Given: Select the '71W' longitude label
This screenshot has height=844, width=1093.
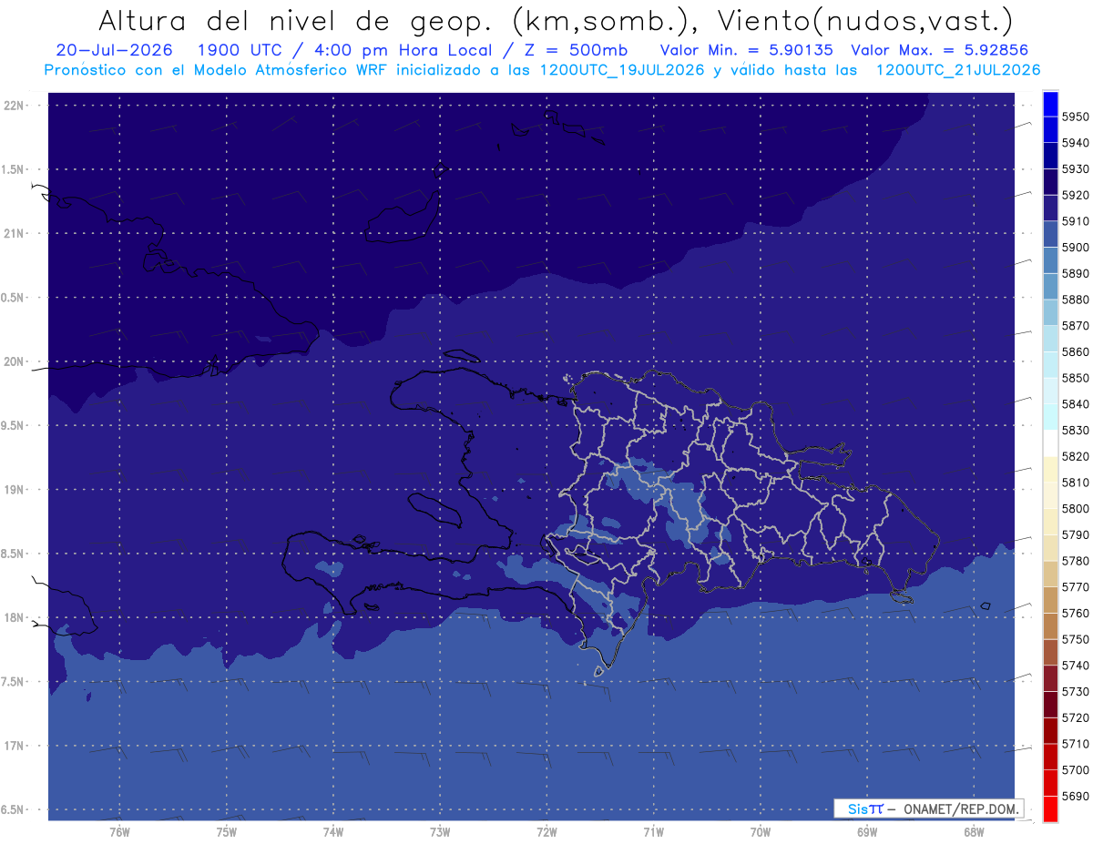Looking at the screenshot, I should [653, 832].
